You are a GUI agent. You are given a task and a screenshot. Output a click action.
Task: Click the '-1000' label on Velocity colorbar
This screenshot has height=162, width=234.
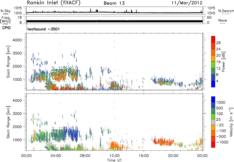click(222, 142)
